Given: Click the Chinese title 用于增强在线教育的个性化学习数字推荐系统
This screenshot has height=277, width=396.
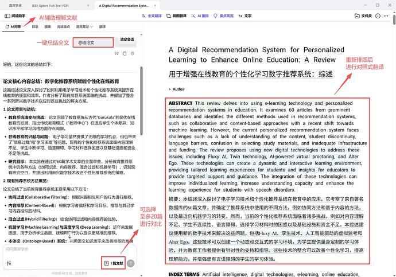Looking at the screenshot, I should click(250, 74).
